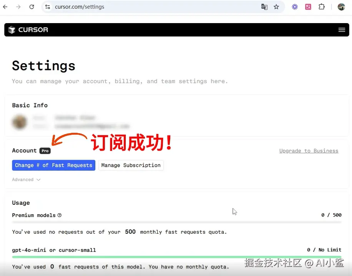The width and height of the screenshot is (352, 276).
Task: Click the Pro badge beside Account
Action: pos(45,151)
